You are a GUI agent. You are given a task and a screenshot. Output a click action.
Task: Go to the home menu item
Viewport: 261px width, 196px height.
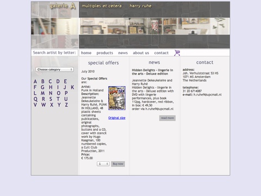pos(86,53)
